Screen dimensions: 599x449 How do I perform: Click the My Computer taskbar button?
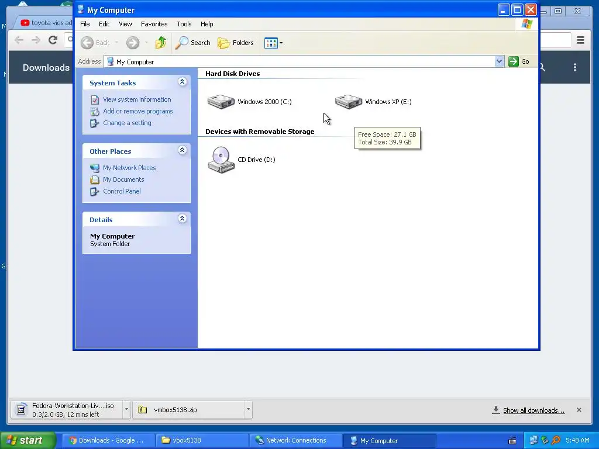[x=389, y=441]
